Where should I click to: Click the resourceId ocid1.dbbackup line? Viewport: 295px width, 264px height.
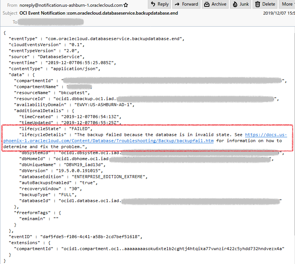point(146,99)
